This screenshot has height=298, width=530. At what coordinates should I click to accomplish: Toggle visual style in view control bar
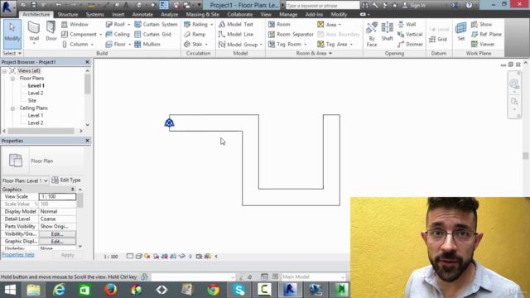139,257
